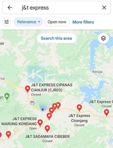The image size is (113, 148).
Task: Tap the J&T SADAMAYA CIBEBER label text
Action: click(x=47, y=136)
